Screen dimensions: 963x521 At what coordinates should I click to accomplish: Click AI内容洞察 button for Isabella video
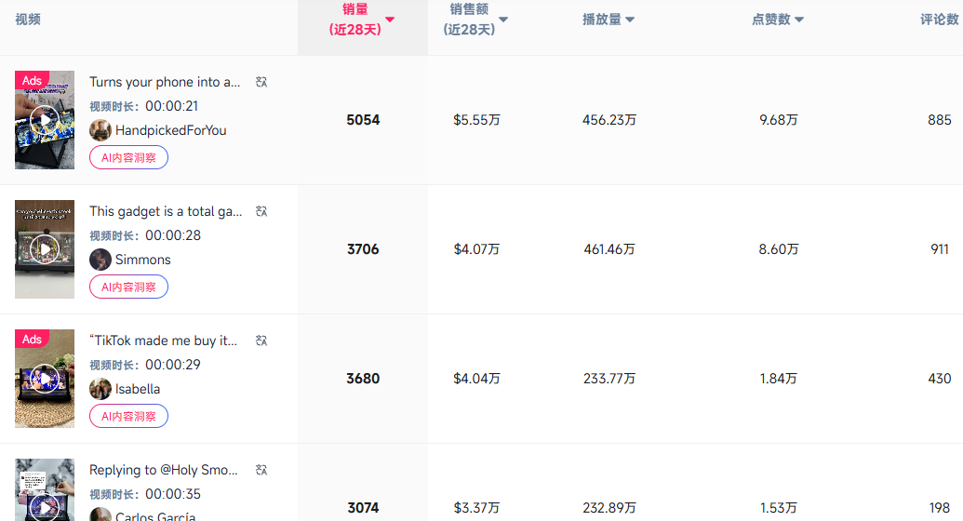tap(128, 416)
